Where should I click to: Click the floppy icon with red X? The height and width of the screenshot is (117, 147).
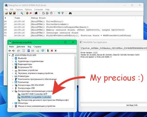(x=14, y=13)
